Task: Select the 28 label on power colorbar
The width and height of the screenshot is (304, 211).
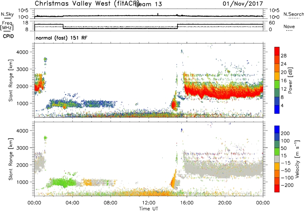Action: coord(283,56)
